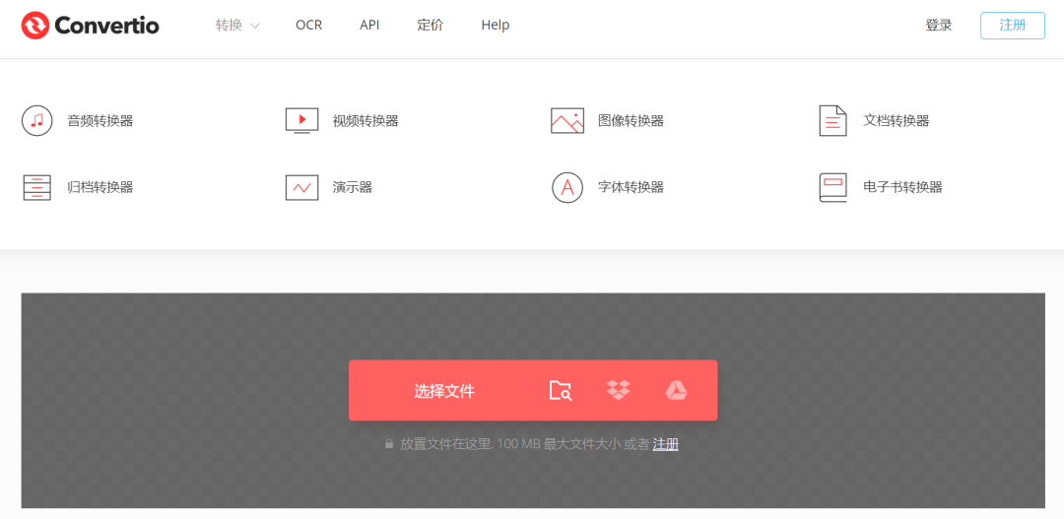Click the presentation converter chart icon
Screen dimensions: 1064x519
pos(301,187)
